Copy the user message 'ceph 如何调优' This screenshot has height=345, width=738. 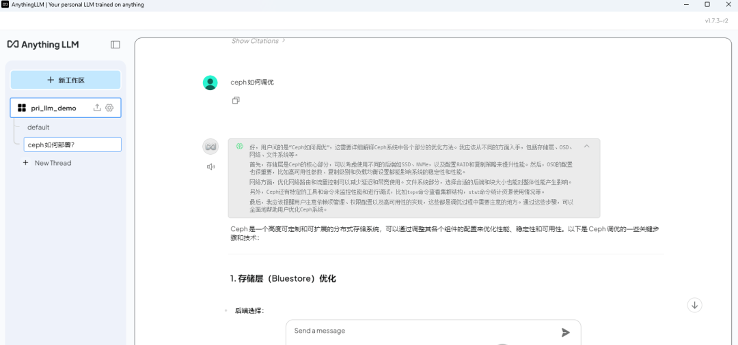point(236,100)
